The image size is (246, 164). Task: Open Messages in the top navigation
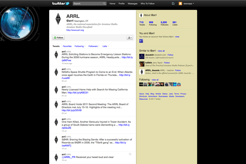click(x=133, y=4)
